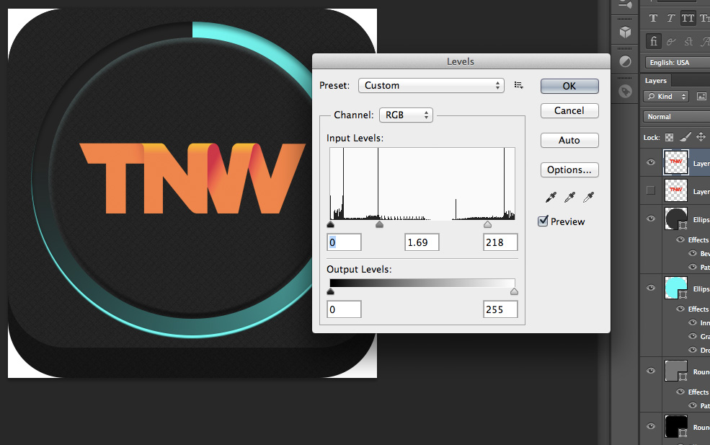
Task: Open the Normal blend mode dropdown
Action: click(677, 117)
